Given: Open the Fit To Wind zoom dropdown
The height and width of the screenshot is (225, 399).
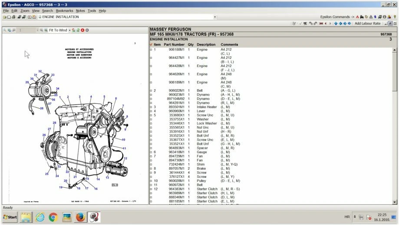Looking at the screenshot, I should pos(69,30).
